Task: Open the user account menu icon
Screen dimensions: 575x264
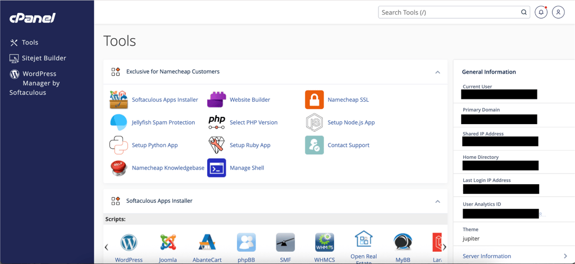Action: (x=558, y=12)
